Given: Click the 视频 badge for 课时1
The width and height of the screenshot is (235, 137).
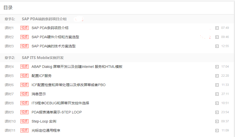Looking at the screenshot, I should (24, 28).
